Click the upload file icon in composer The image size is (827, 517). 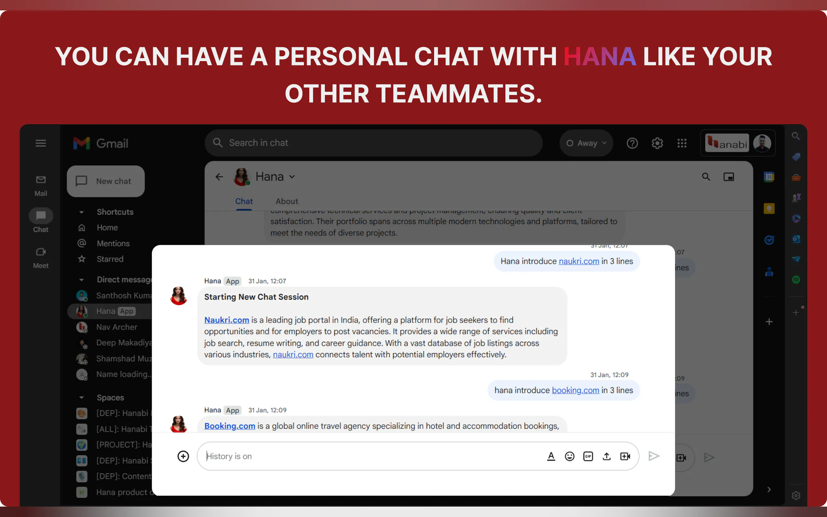606,456
